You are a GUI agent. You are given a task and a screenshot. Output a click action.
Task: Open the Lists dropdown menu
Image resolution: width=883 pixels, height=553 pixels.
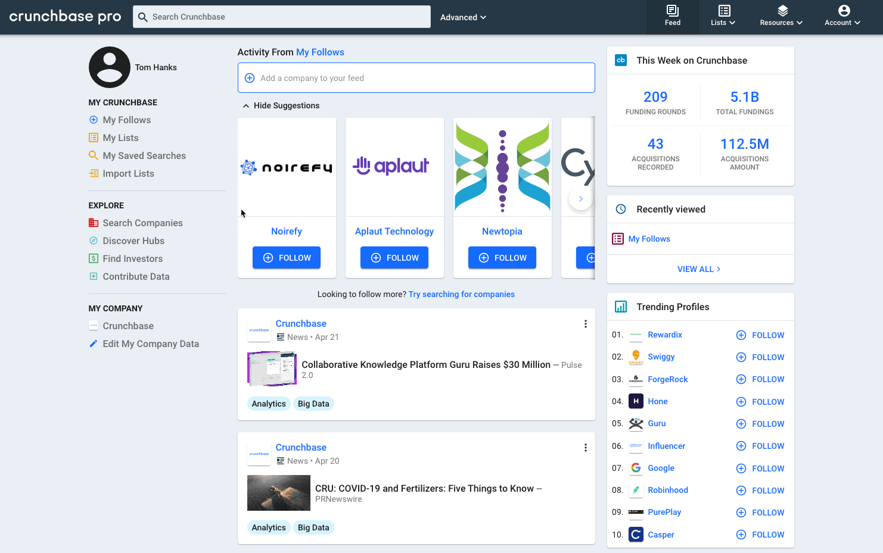pyautogui.click(x=723, y=17)
